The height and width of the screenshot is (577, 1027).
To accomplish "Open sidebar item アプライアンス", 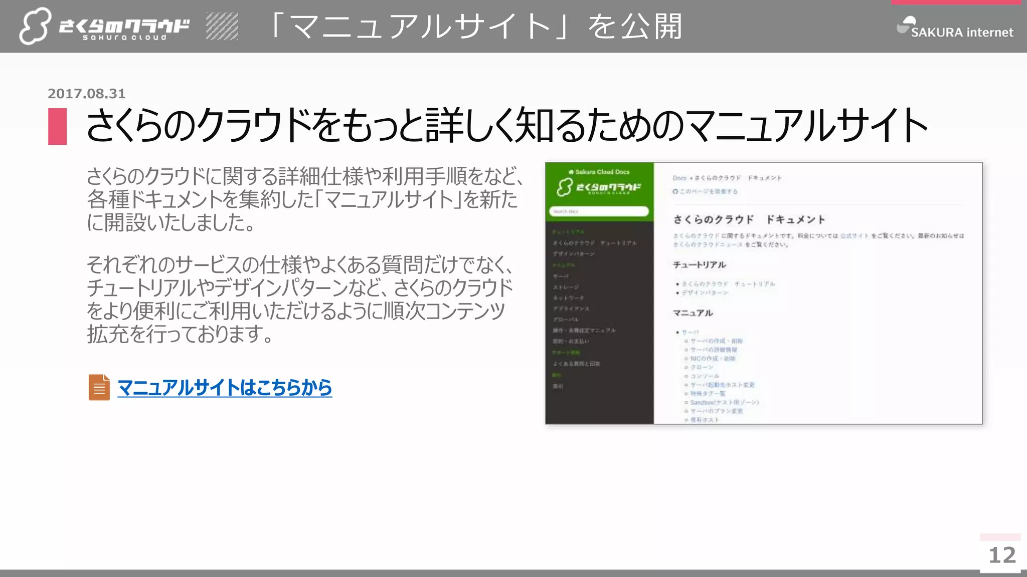I will click(x=571, y=309).
